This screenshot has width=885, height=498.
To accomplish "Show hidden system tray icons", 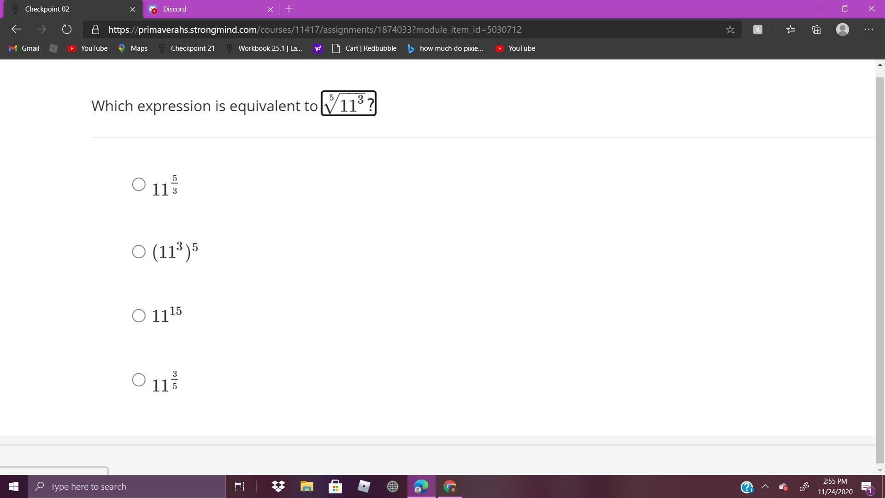I will (765, 486).
